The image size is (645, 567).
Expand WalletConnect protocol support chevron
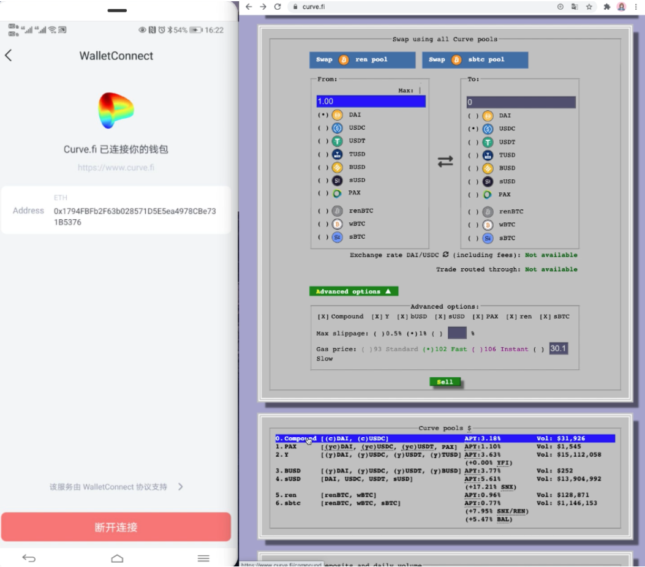click(180, 487)
